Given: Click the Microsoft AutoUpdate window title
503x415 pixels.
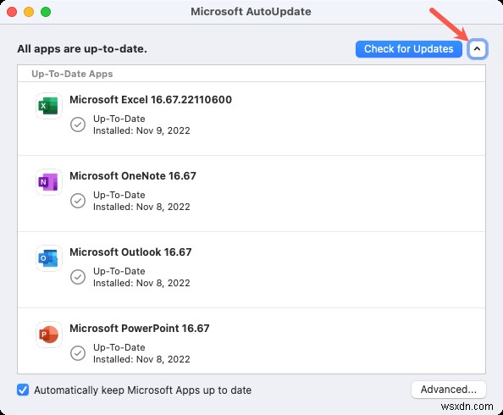Looking at the screenshot, I should click(251, 12).
